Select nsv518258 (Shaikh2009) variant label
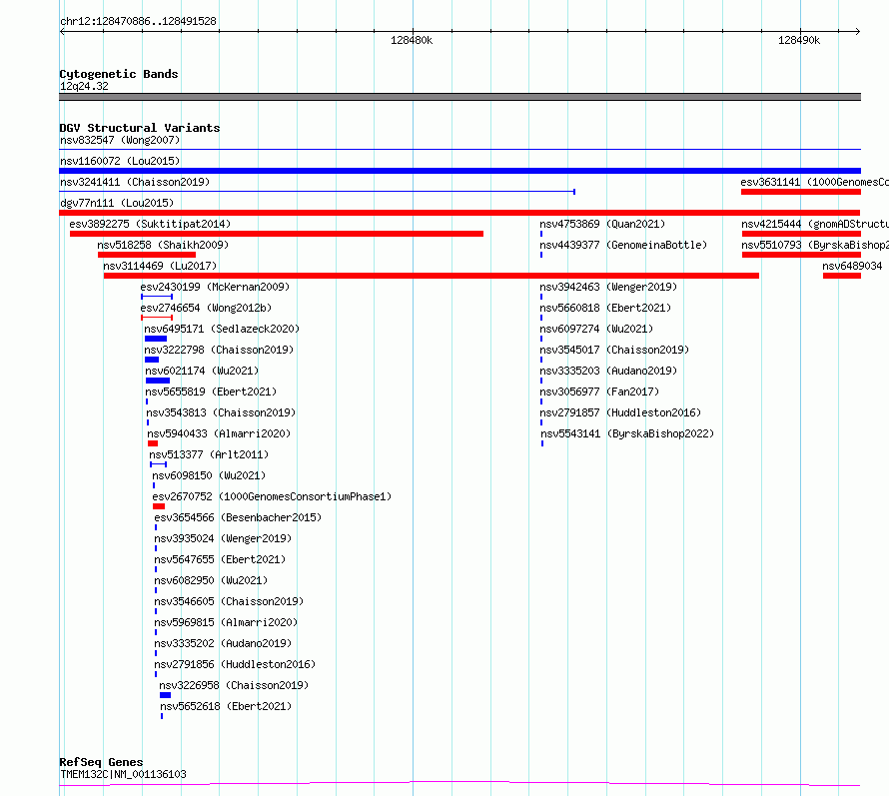Screen dimensions: 889x796 [163, 245]
